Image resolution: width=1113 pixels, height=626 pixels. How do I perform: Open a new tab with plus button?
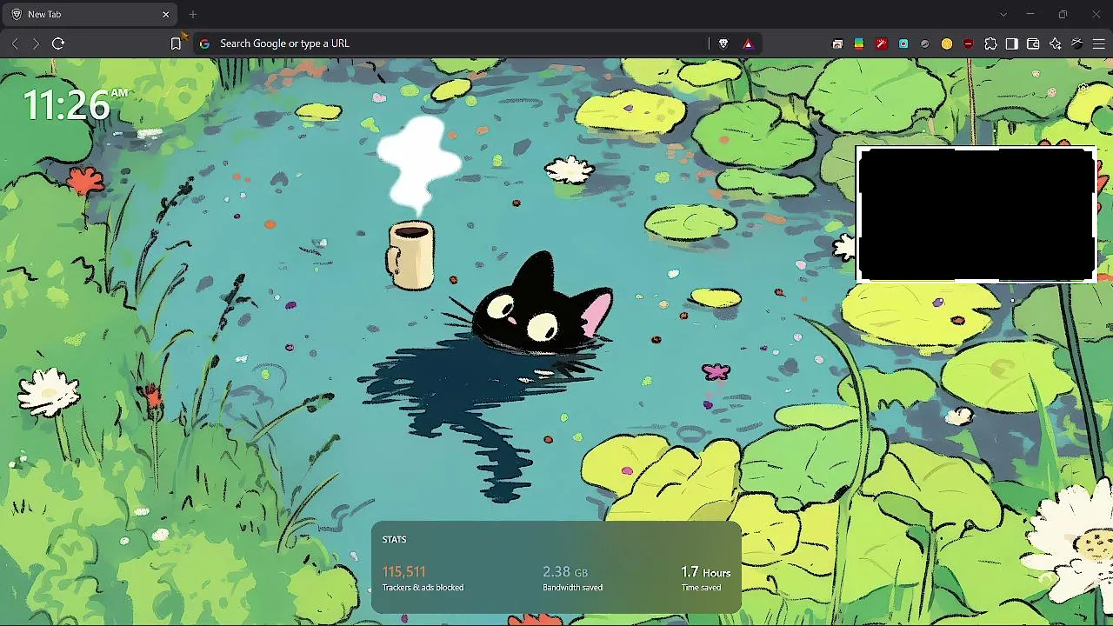tap(193, 15)
